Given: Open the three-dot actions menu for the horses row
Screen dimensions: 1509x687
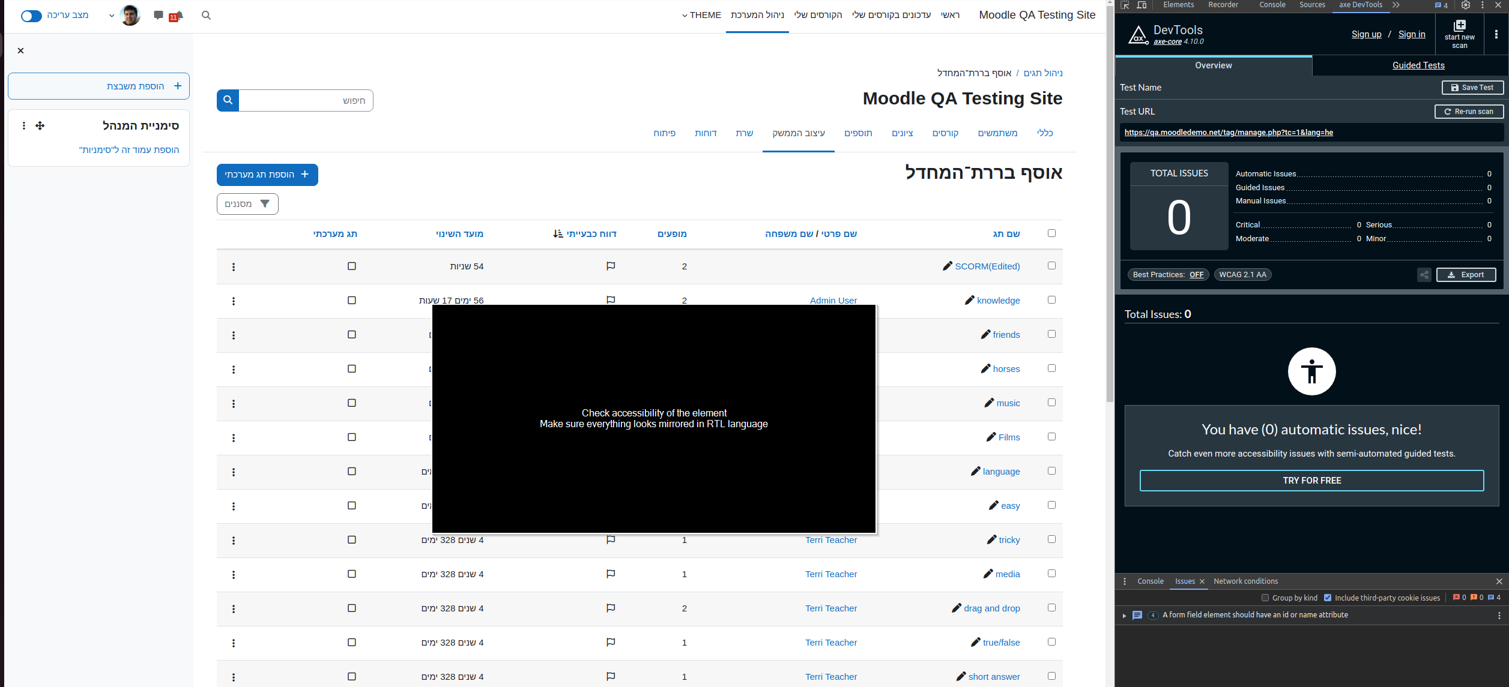Looking at the screenshot, I should (234, 369).
